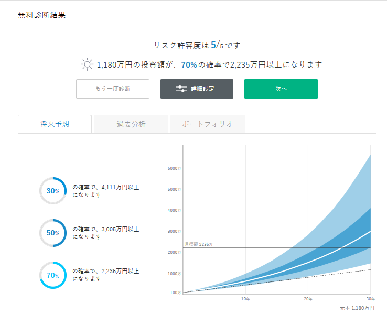Click the 30% probability ring
The height and width of the screenshot is (314, 387).
click(53, 191)
